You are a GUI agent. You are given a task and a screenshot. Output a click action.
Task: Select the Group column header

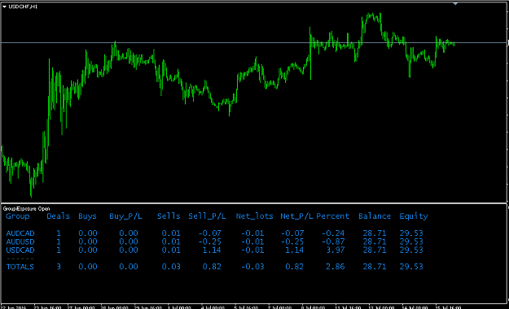tap(18, 216)
